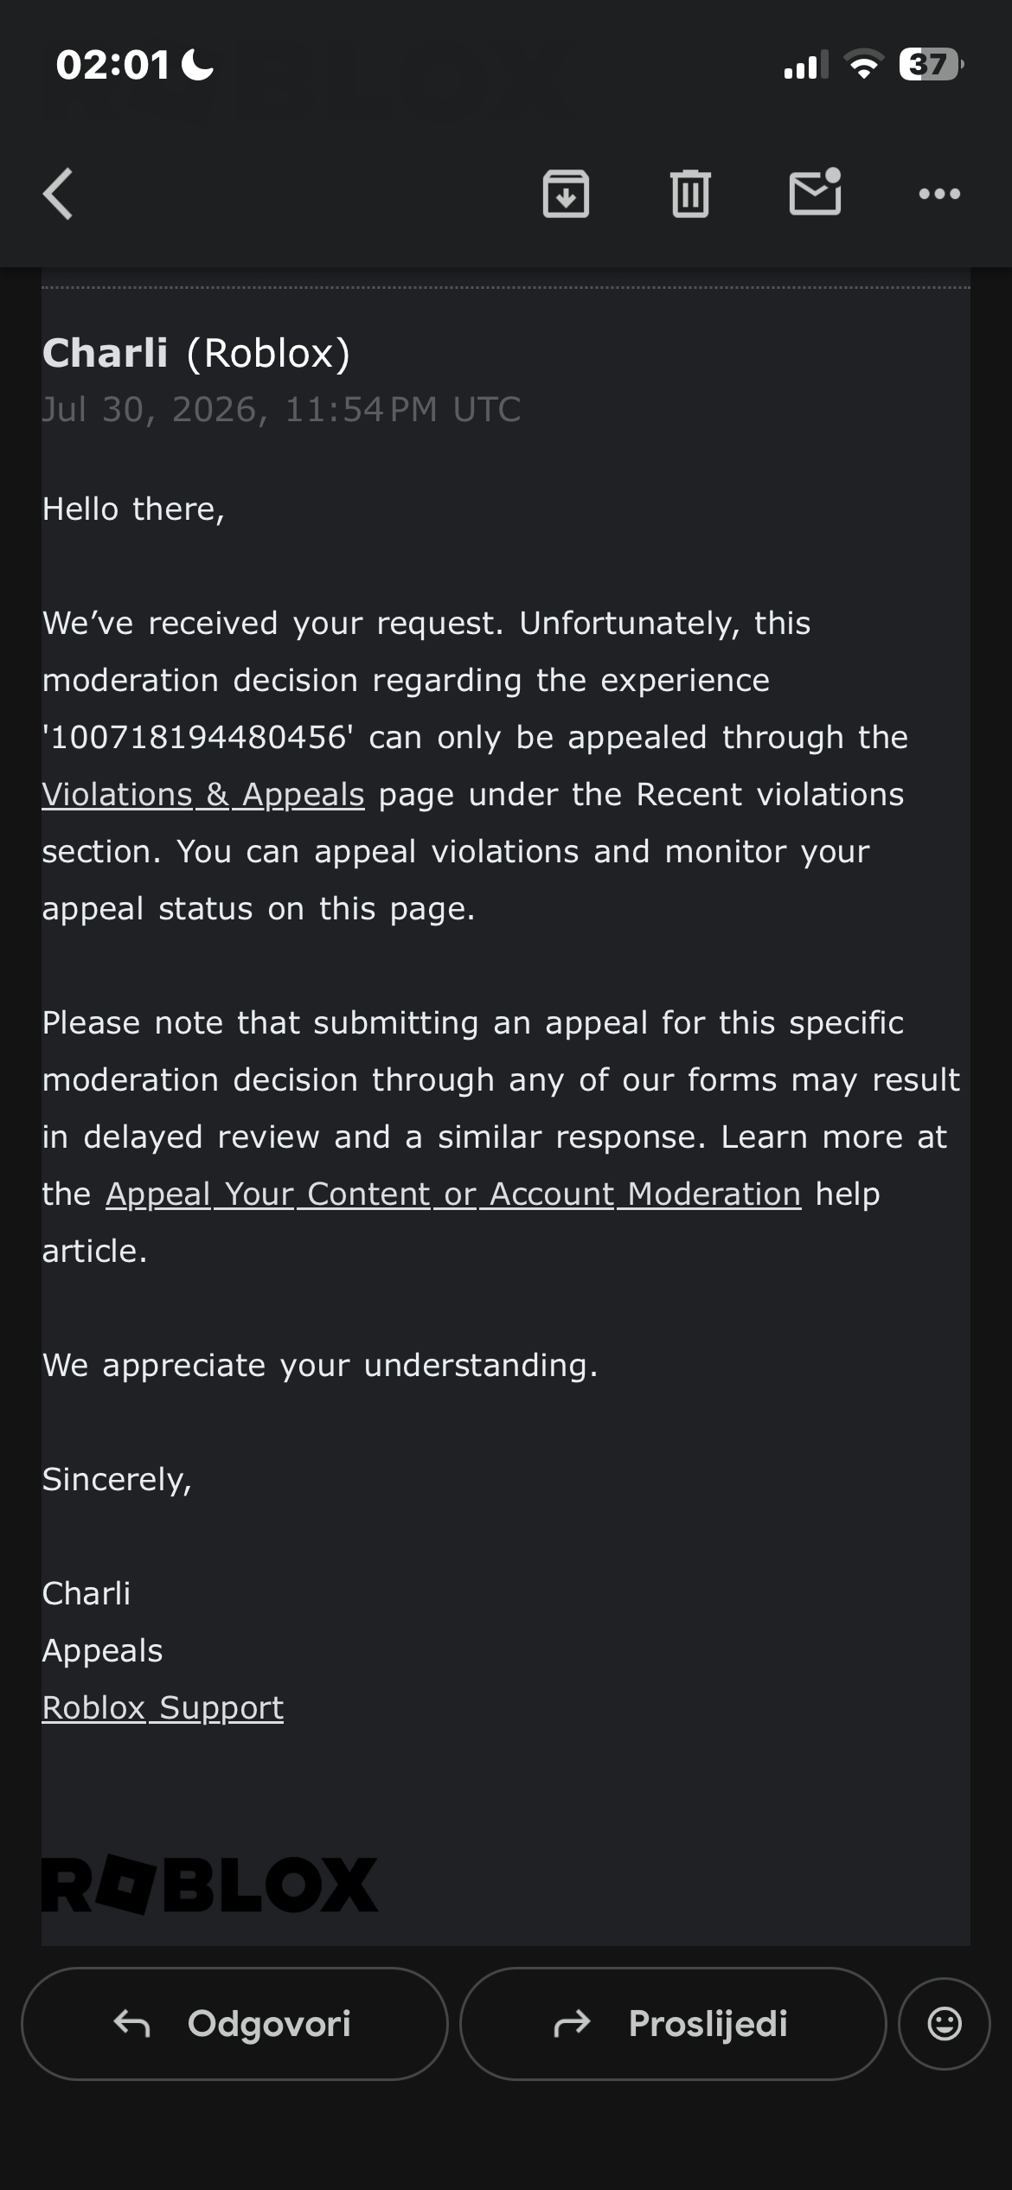The height and width of the screenshot is (2190, 1012).
Task: Tap the Do Not Disturb moon icon
Action: coord(197,65)
